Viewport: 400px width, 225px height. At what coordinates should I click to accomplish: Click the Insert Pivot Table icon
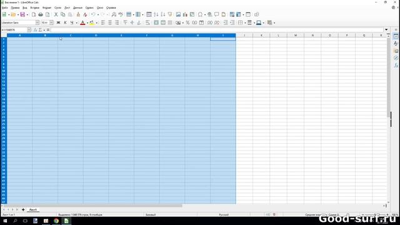(192, 14)
